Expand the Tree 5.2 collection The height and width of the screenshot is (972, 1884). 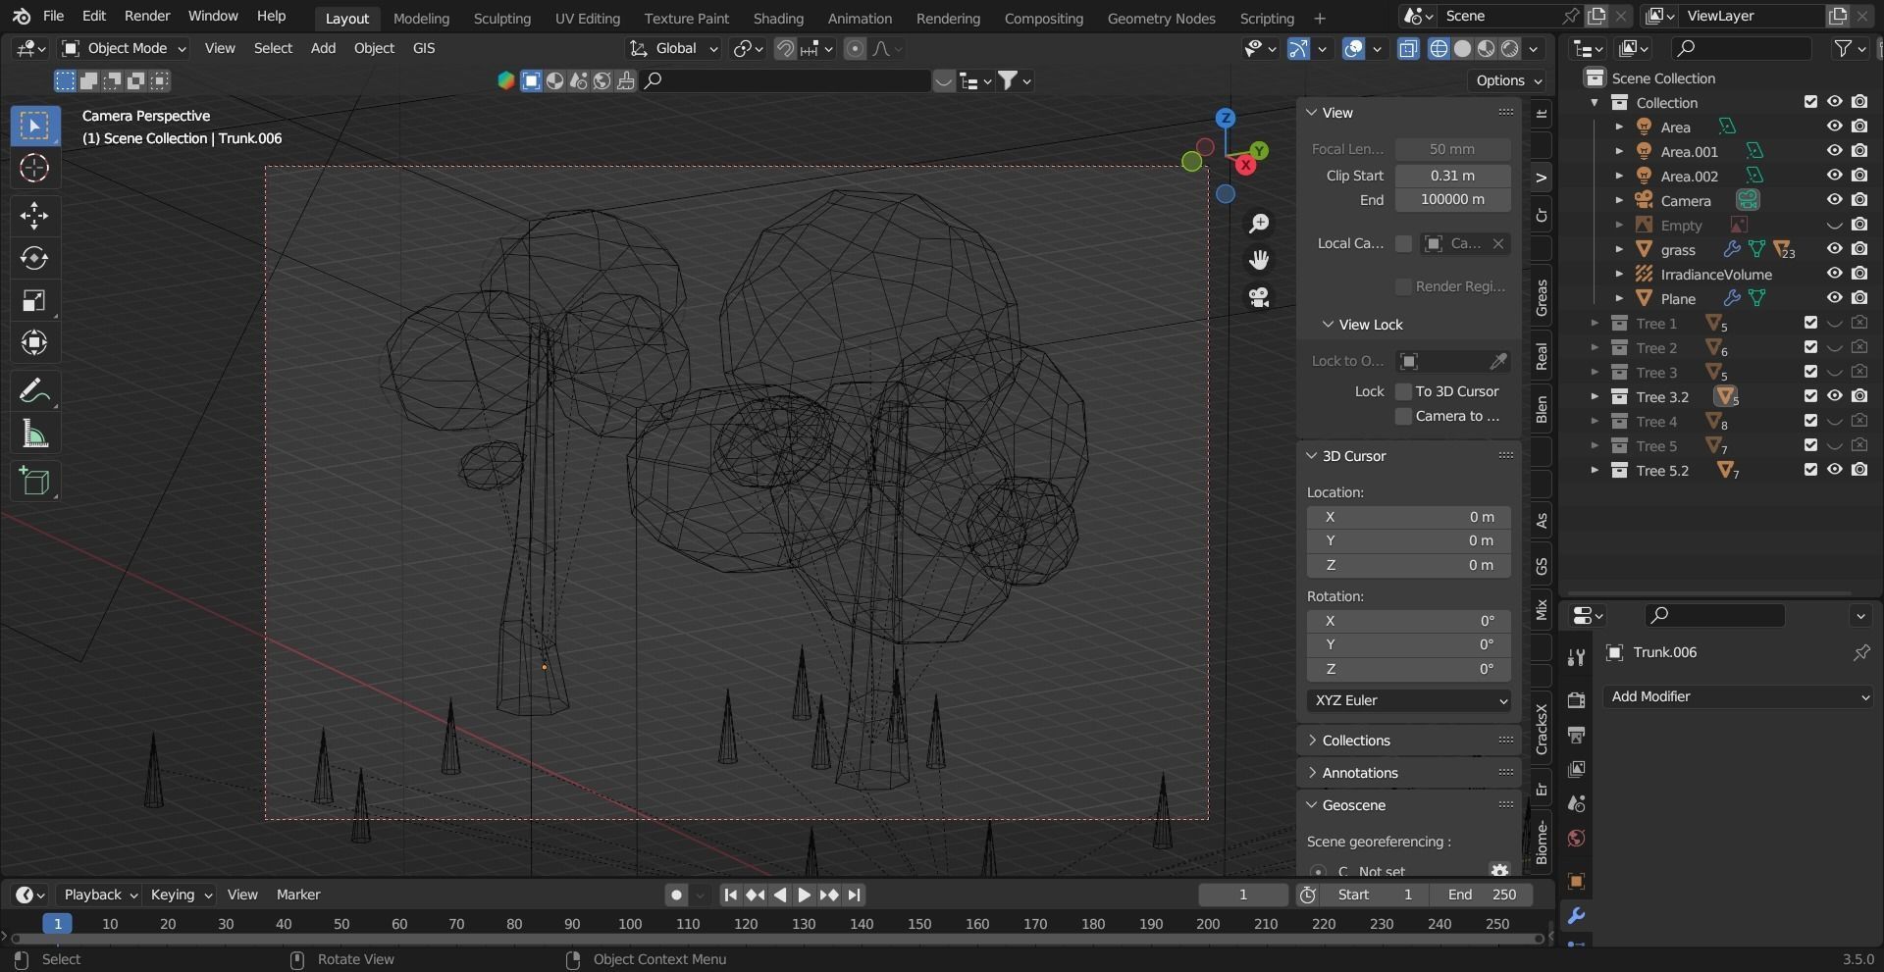pos(1595,470)
